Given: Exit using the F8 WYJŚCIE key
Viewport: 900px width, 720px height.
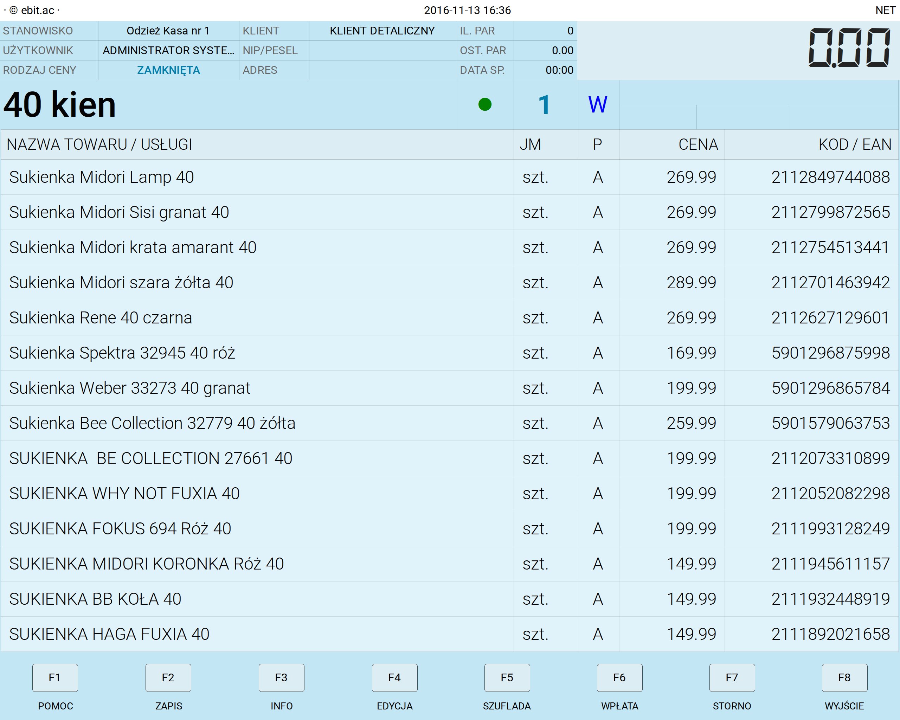Looking at the screenshot, I should tap(844, 677).
